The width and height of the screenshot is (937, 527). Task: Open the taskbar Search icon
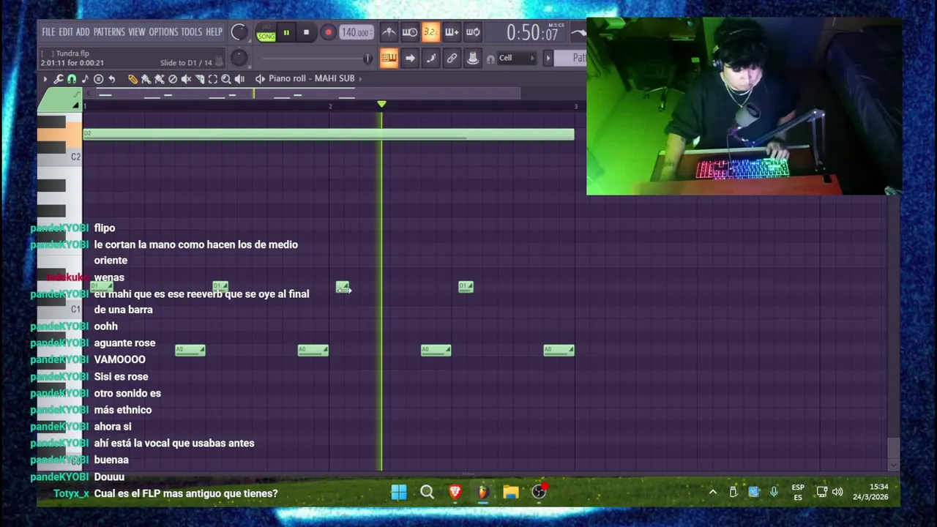[x=427, y=492]
